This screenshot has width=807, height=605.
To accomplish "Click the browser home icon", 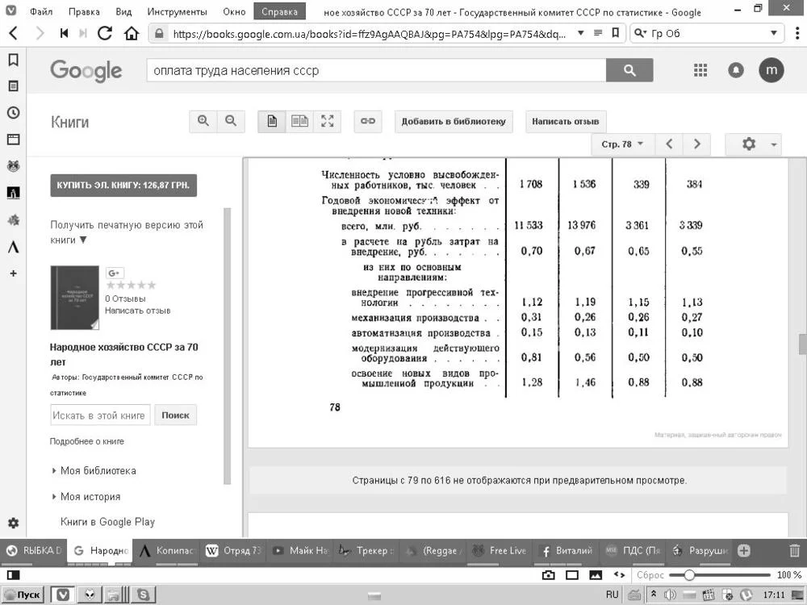I will click(133, 34).
